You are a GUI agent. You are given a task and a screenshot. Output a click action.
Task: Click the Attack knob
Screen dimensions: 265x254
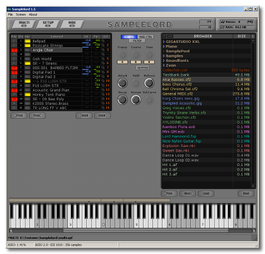pos(122,83)
